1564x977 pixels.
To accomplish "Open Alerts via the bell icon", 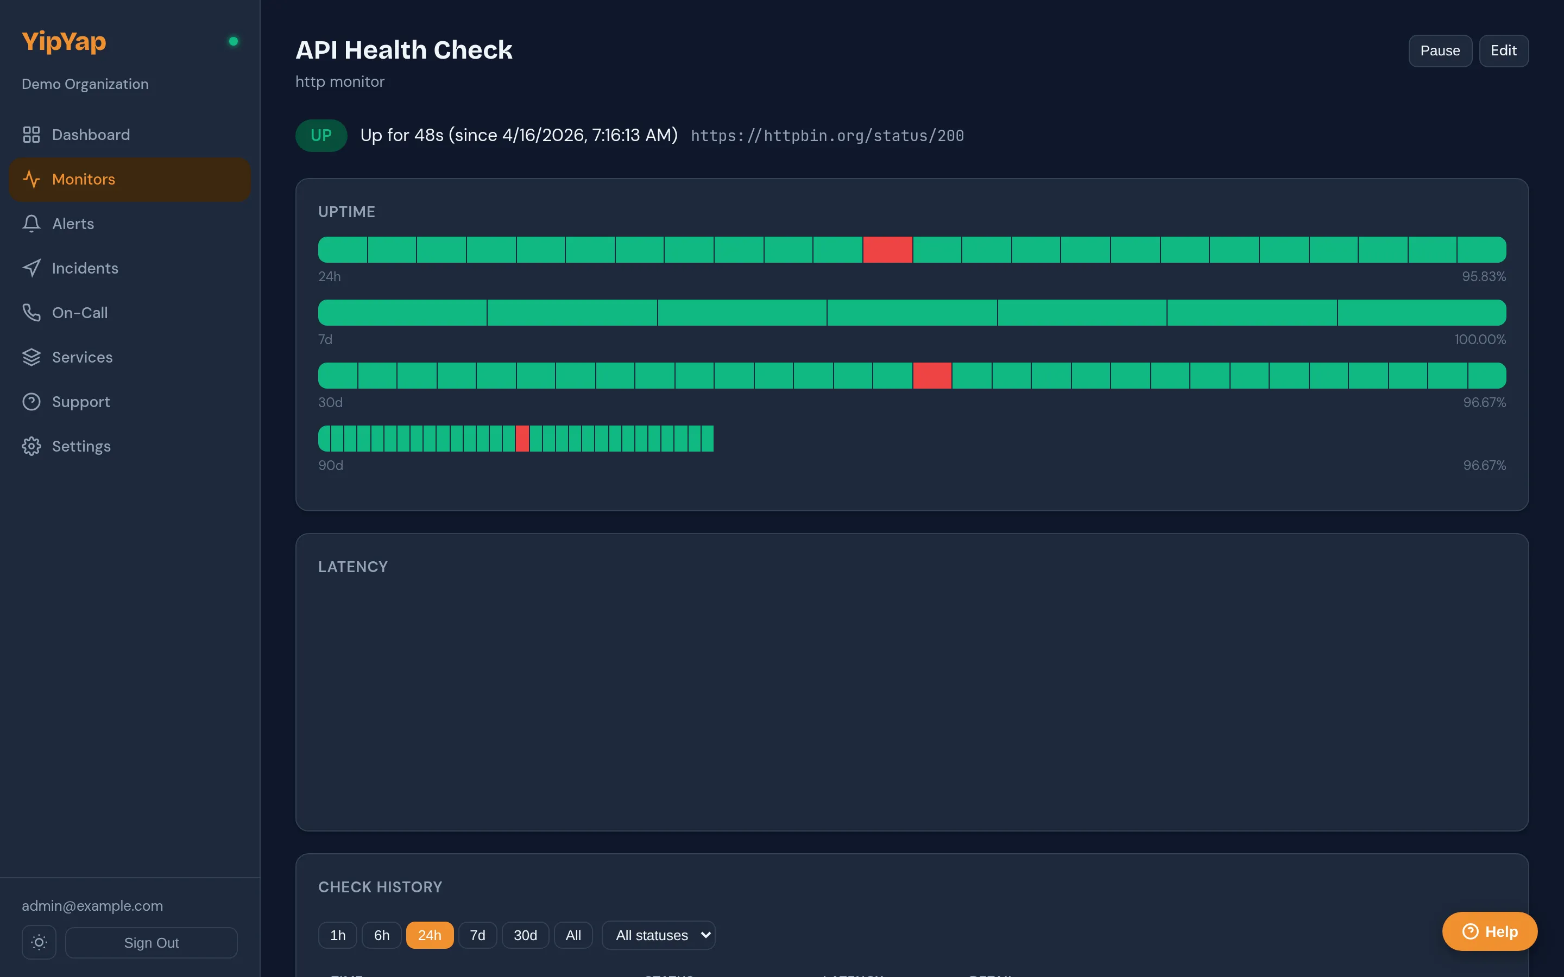I will coord(31,223).
